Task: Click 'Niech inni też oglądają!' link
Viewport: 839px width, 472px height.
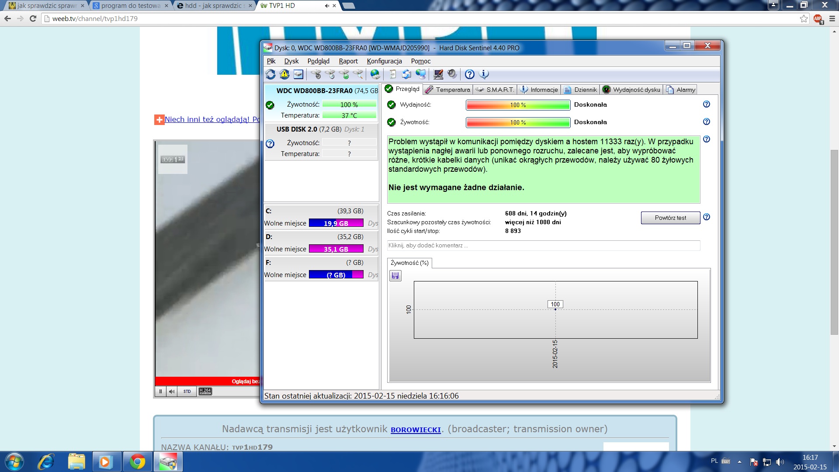Action: [x=212, y=119]
